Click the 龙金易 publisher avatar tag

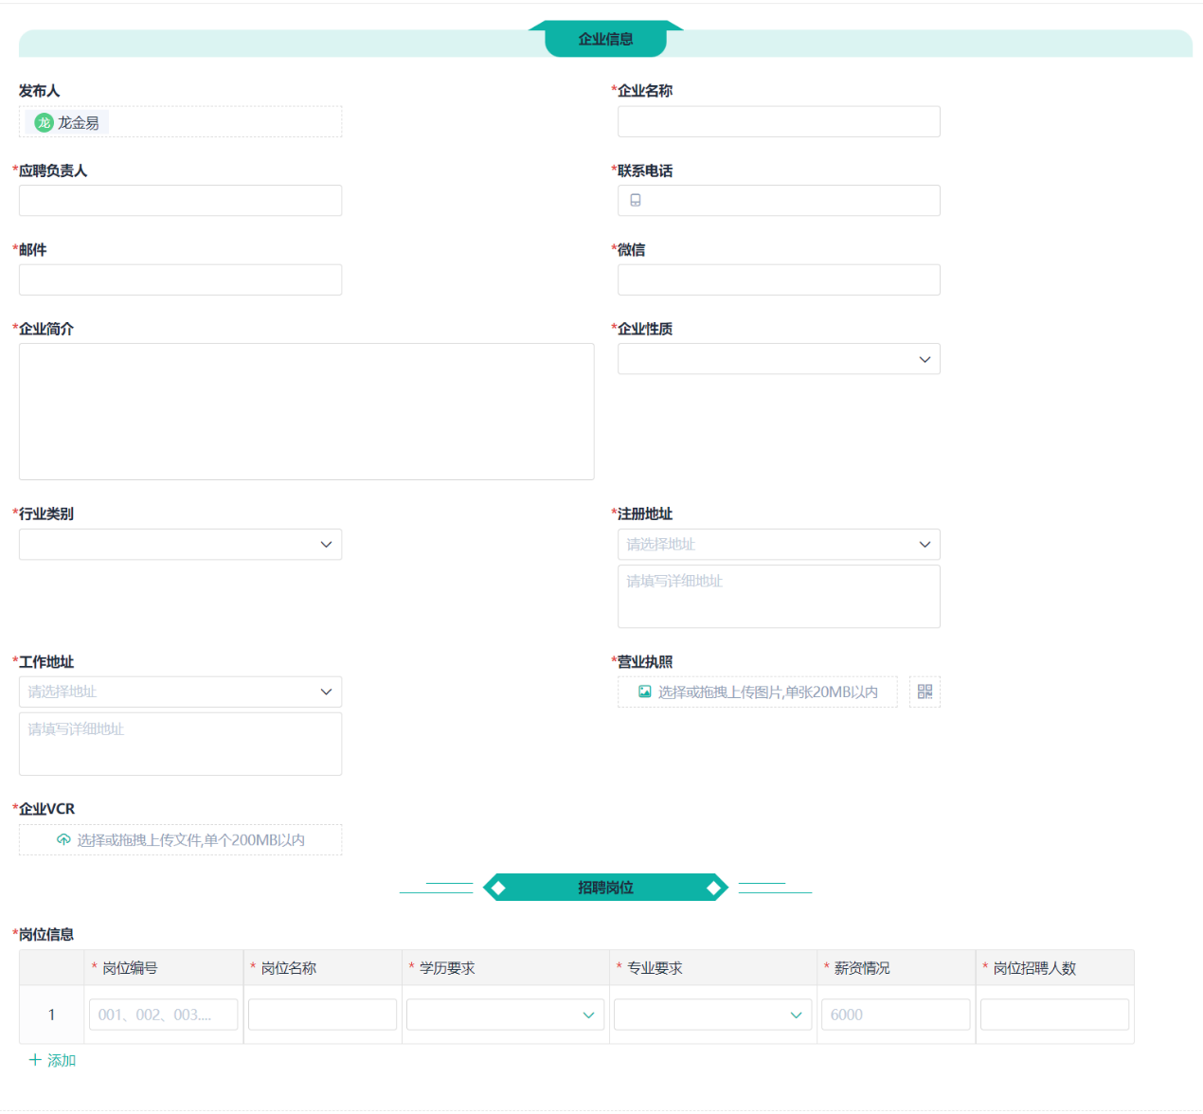coord(67,122)
